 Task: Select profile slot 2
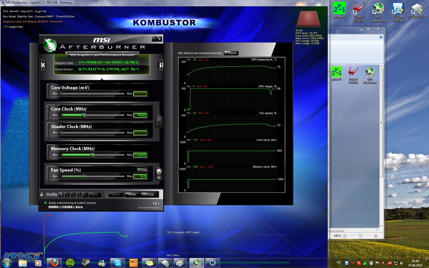67,194
